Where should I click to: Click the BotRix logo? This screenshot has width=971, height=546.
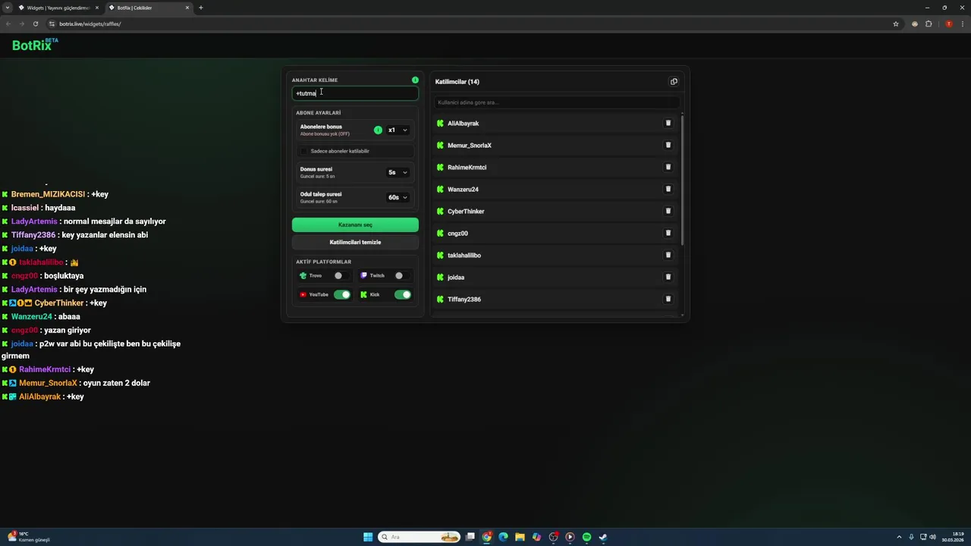pos(35,45)
